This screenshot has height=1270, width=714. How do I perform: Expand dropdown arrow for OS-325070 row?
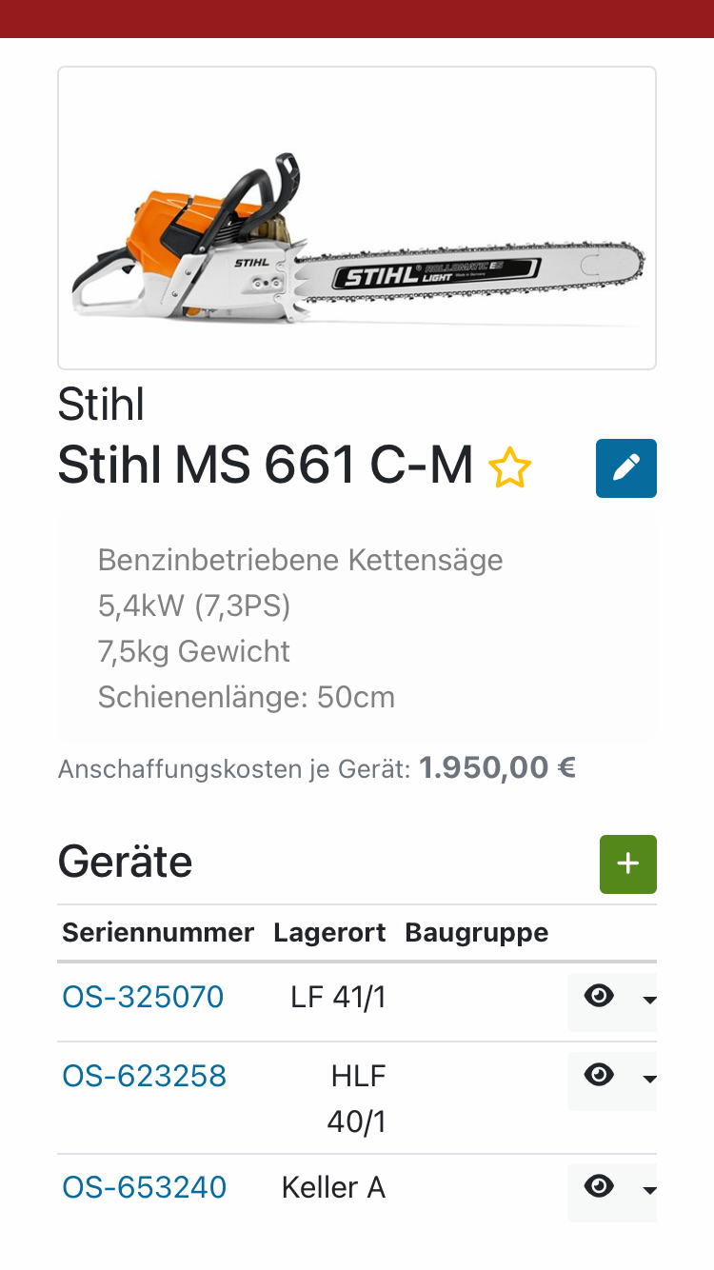(x=649, y=1000)
